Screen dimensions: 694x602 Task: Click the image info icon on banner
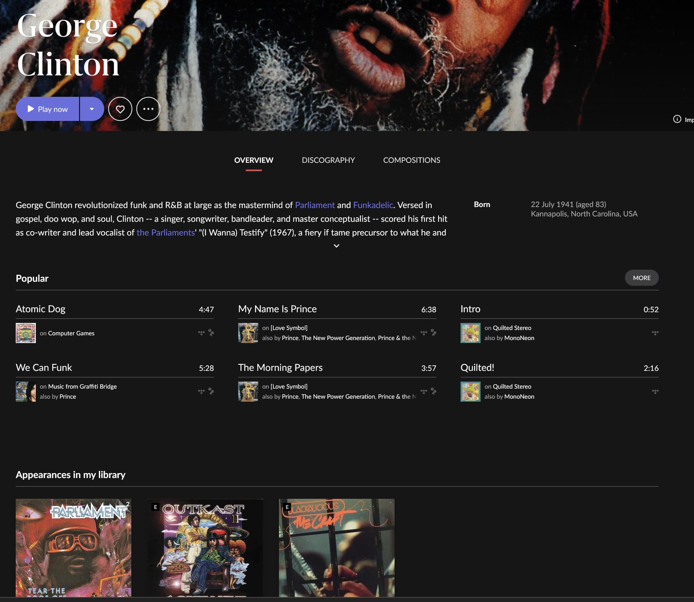677,119
